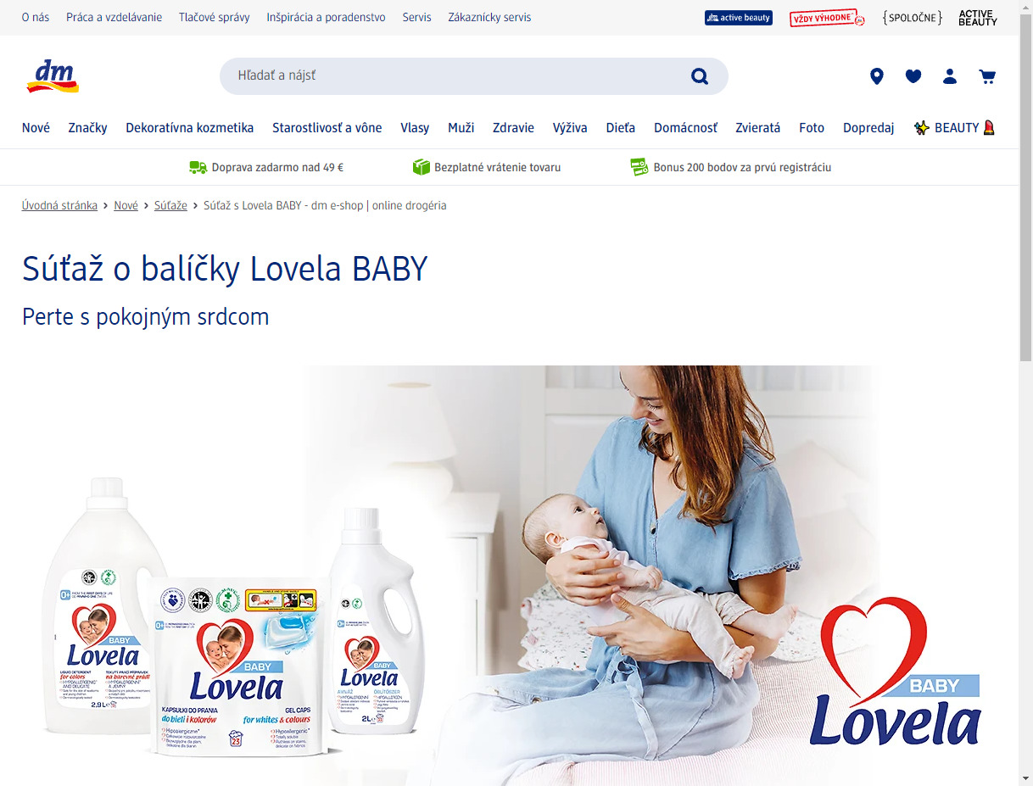Click the dm logo
The image size is (1033, 786).
(53, 75)
